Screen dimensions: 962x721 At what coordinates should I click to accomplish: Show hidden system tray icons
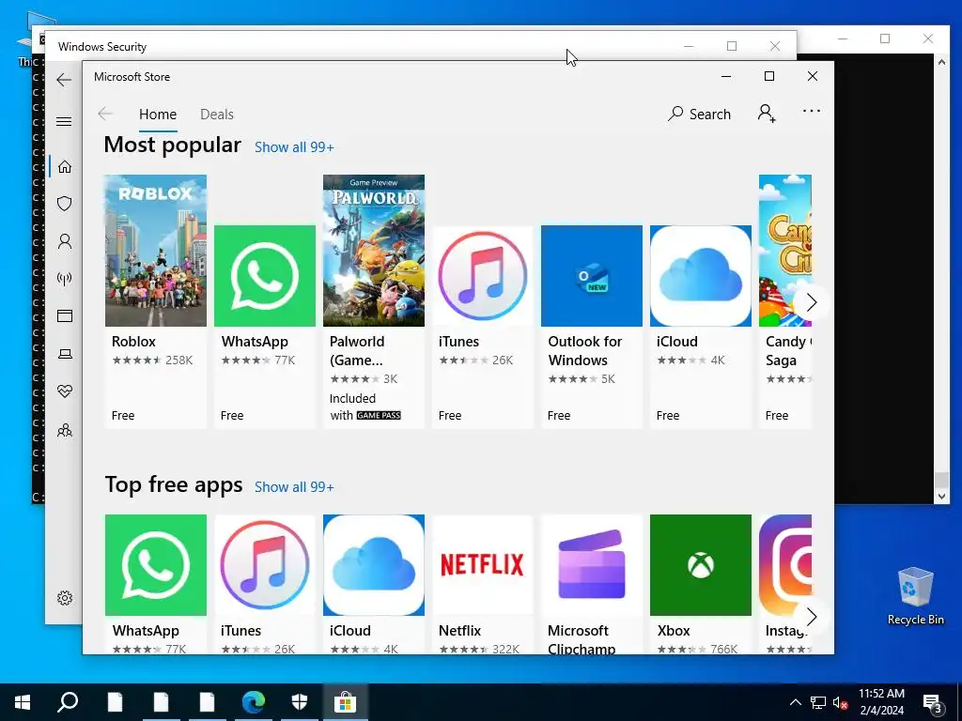point(795,702)
